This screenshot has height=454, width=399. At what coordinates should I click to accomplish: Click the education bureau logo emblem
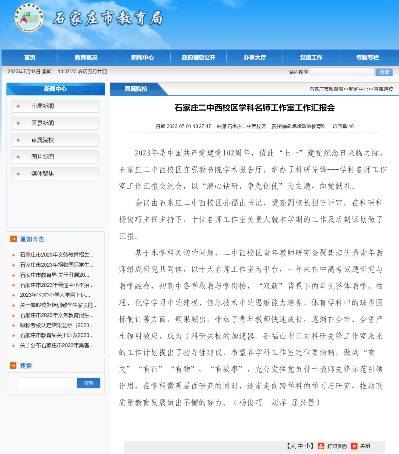coord(29,17)
